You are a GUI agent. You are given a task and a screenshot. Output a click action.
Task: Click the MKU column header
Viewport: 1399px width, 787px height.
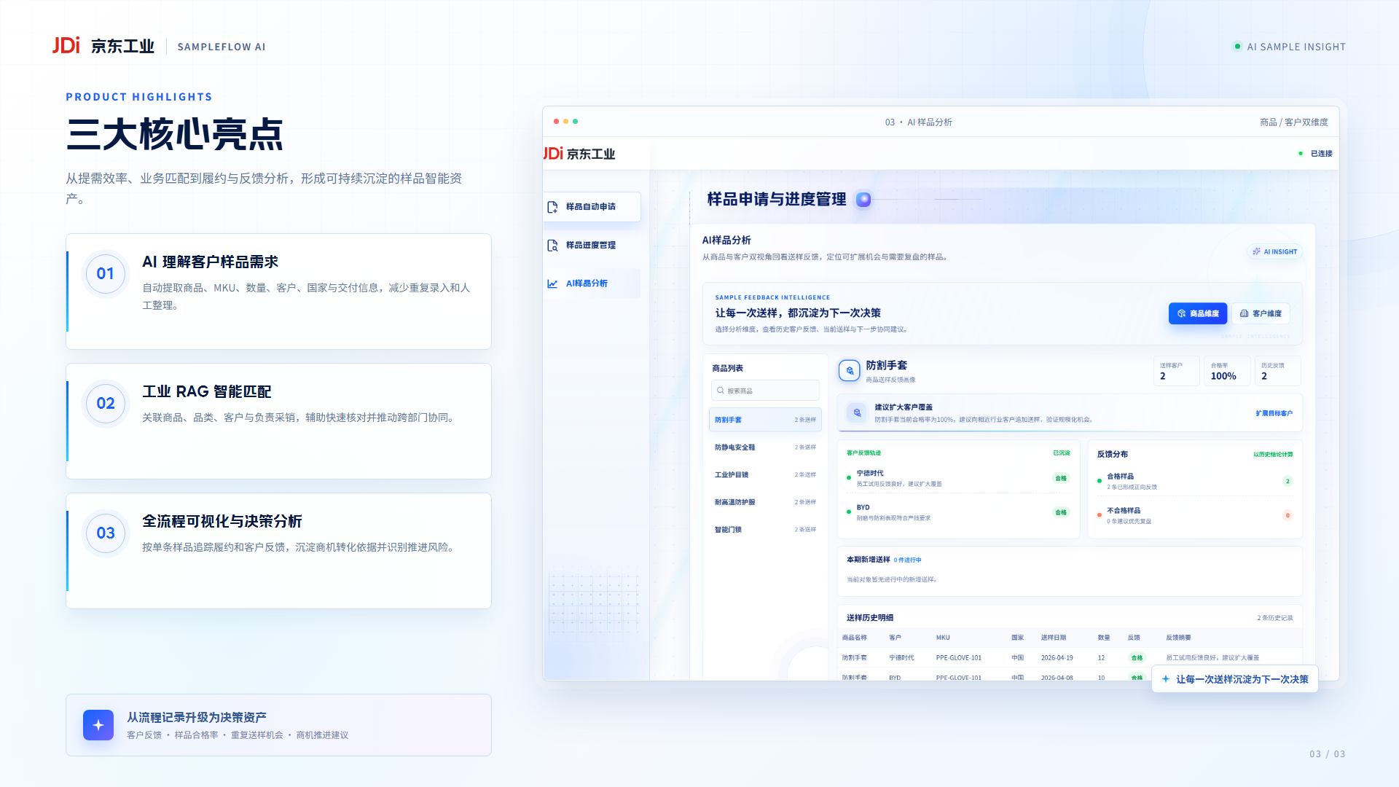click(x=943, y=638)
